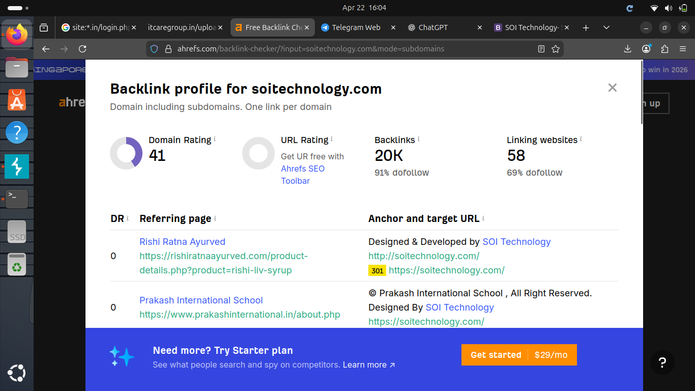View site information via the padlock icon
This screenshot has height=391, width=695.
point(168,49)
